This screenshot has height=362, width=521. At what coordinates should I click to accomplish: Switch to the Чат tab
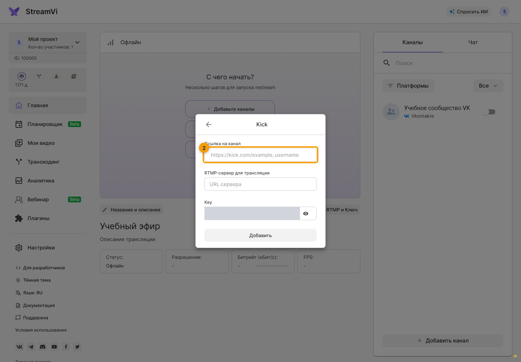[x=473, y=42]
